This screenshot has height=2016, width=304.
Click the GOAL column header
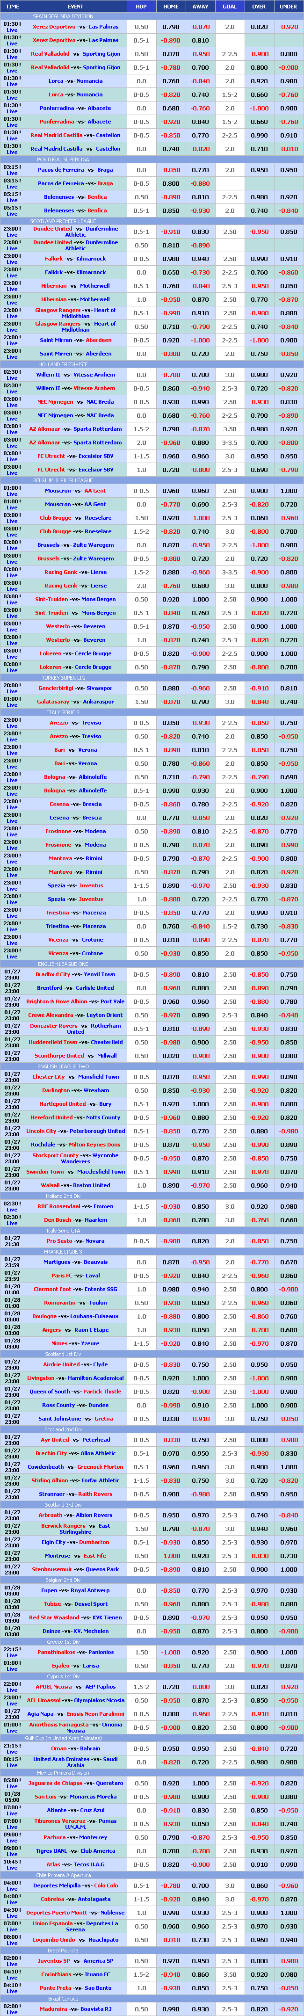230,6
